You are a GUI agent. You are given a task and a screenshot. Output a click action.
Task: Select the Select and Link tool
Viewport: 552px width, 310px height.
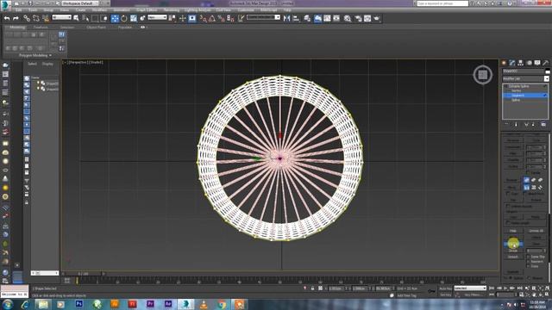coord(27,18)
